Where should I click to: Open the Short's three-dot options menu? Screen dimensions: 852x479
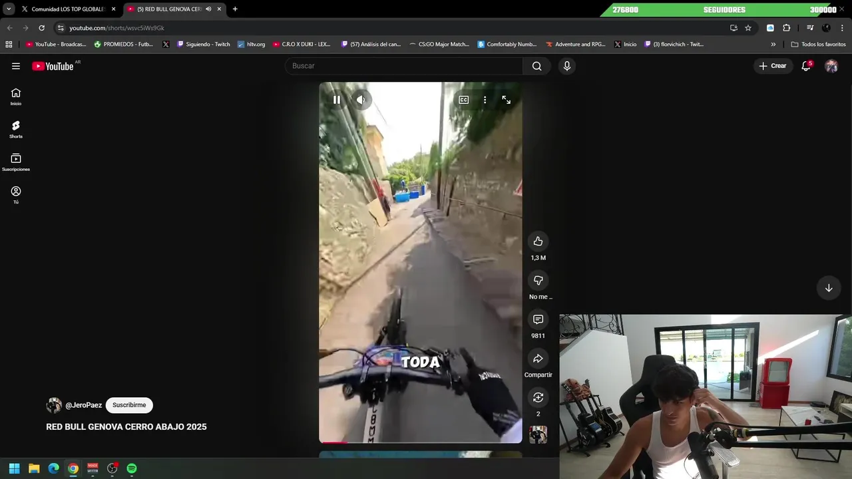pyautogui.click(x=485, y=100)
